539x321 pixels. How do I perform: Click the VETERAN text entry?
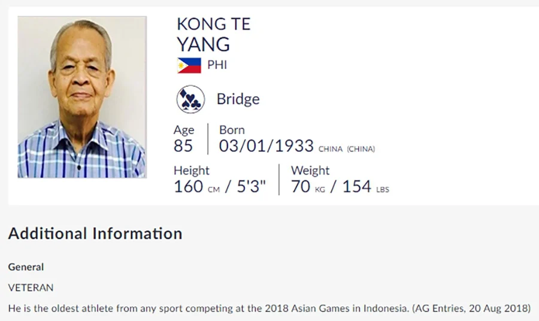pos(31,287)
